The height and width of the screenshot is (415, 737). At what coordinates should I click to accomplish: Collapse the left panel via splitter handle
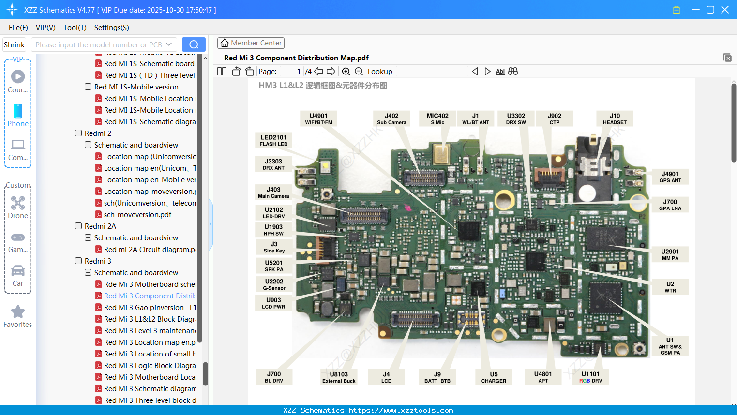pos(211,224)
